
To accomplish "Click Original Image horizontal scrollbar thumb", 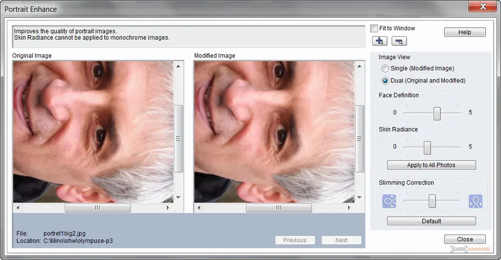I will pos(98,208).
